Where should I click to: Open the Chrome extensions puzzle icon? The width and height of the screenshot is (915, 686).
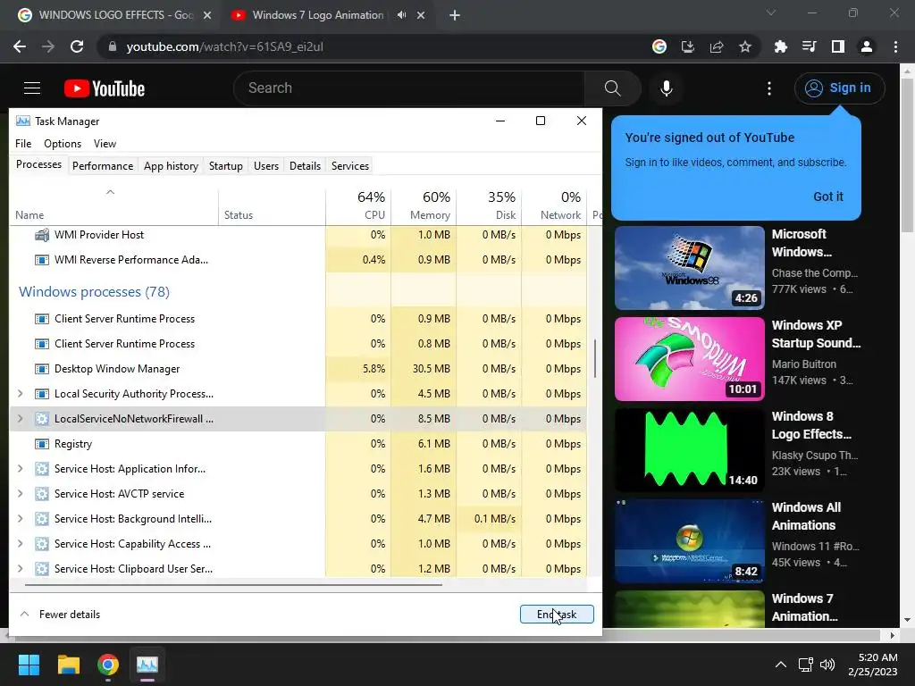pos(780,46)
